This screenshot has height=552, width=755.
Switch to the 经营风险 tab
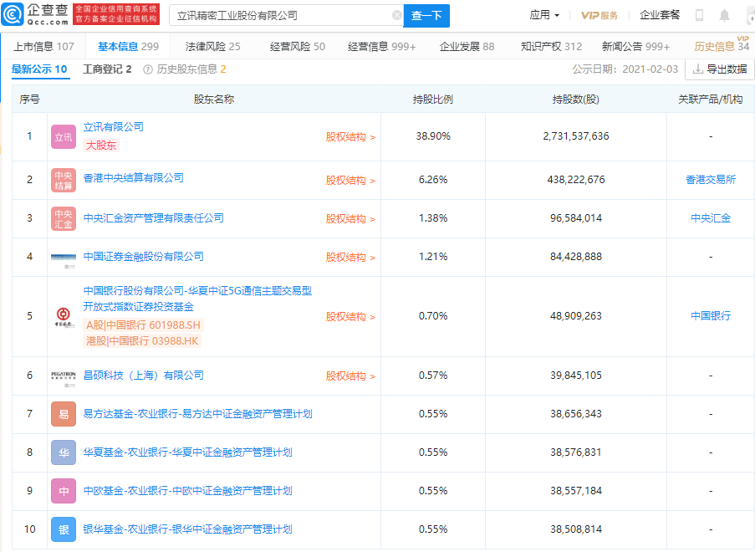(298, 47)
